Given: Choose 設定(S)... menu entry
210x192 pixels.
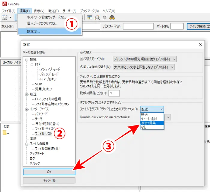Looking at the screenshot, I should pyautogui.click(x=50, y=31).
